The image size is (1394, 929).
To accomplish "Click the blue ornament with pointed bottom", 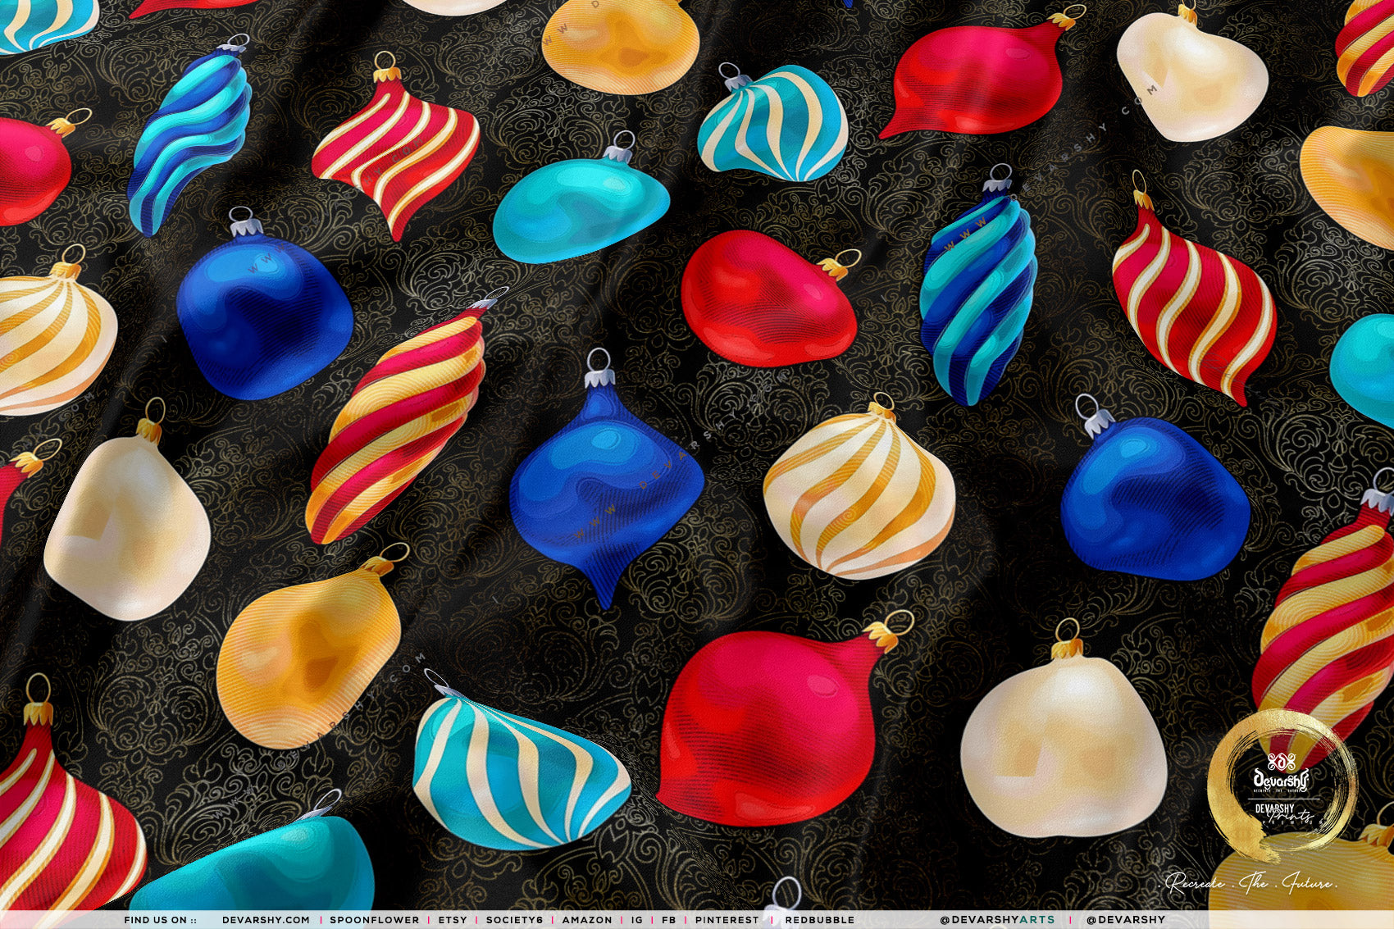I will point(605,484).
